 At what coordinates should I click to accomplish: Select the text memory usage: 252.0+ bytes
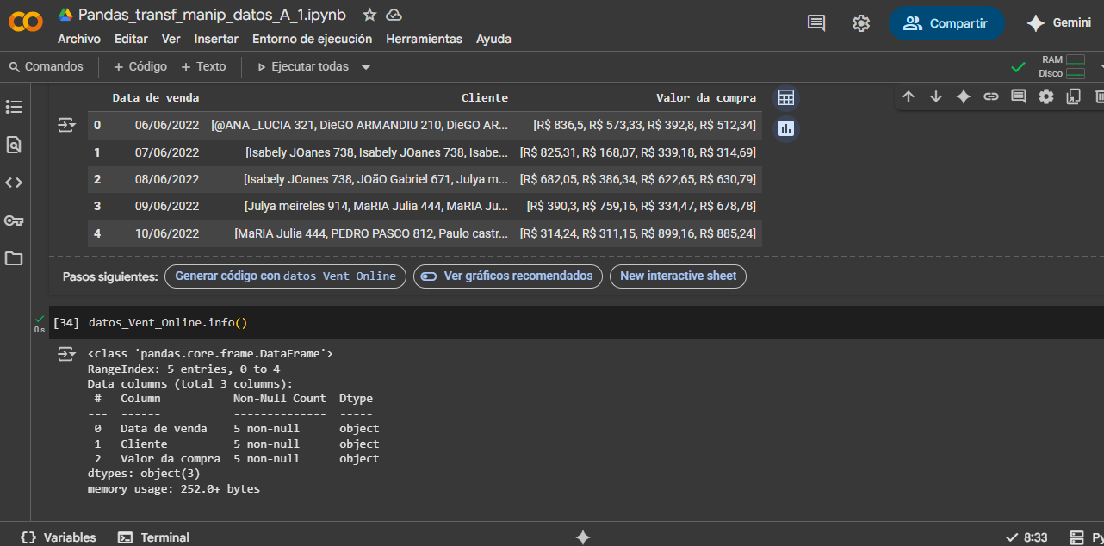coord(173,489)
